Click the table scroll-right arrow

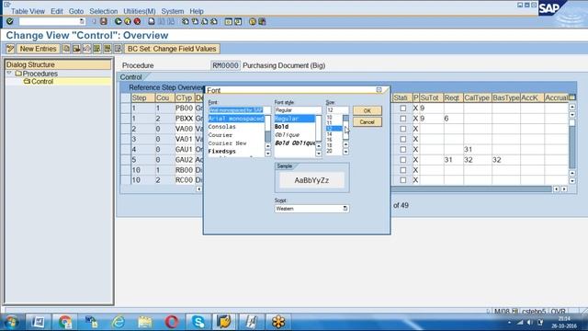[x=564, y=189]
